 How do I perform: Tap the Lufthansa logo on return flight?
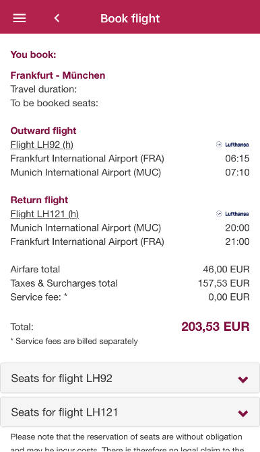(x=232, y=214)
